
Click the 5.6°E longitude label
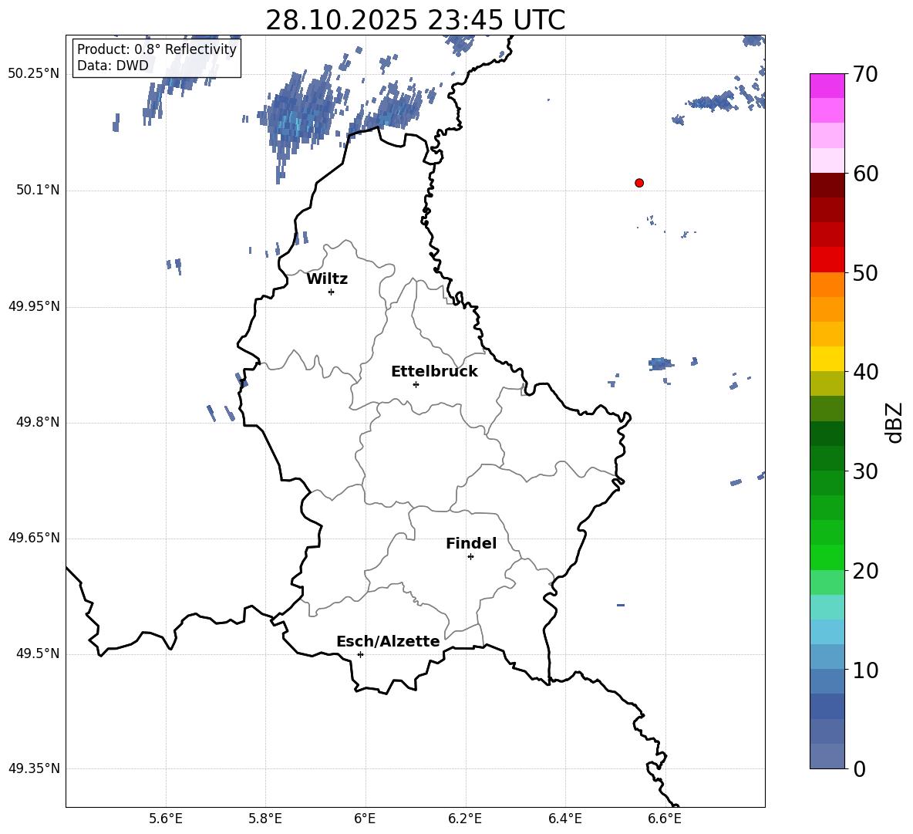coord(166,819)
